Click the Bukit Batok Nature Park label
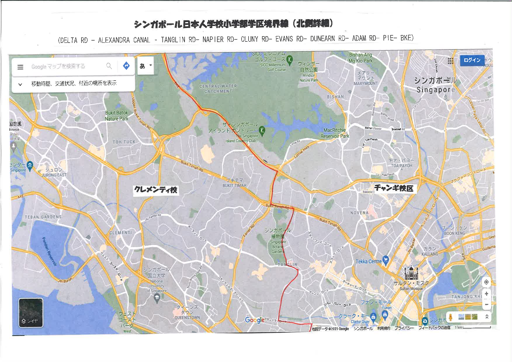Screen dimensions: 512x362 pos(117,116)
